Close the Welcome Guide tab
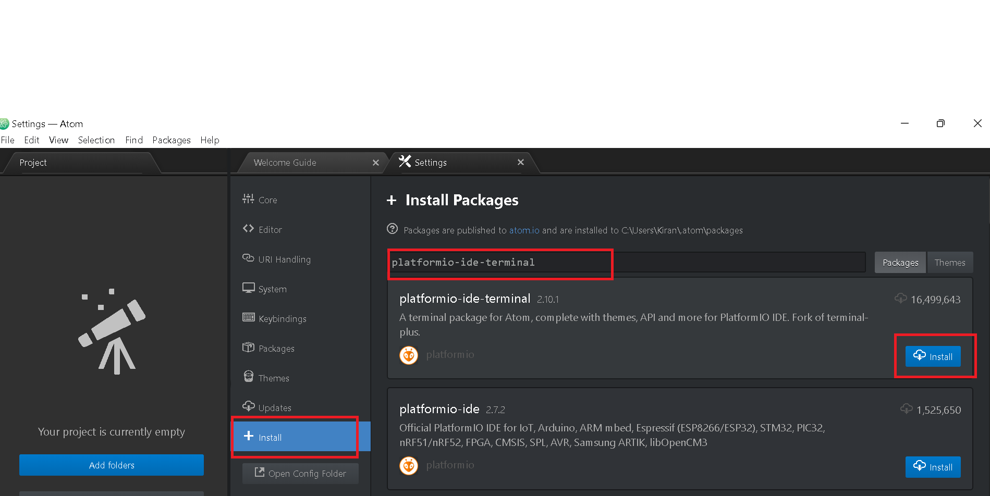990x496 pixels. point(375,163)
